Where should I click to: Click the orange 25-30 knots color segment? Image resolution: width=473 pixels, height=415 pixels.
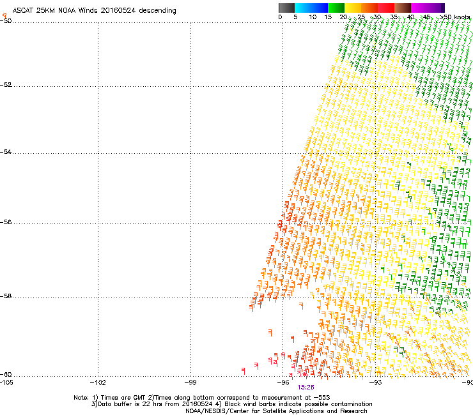369,8
